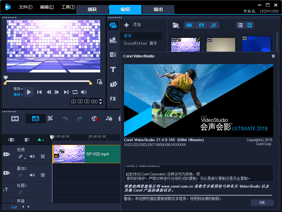Click OK in the about dialog
The image size is (282, 212).
(262, 203)
